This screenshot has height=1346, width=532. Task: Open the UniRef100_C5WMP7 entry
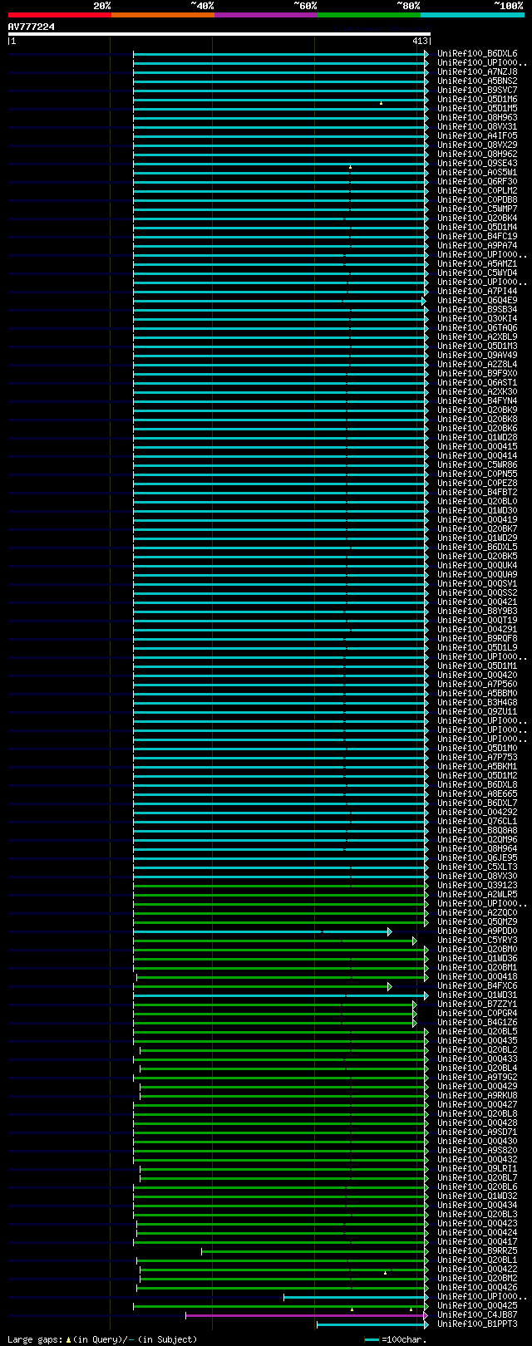(477, 209)
